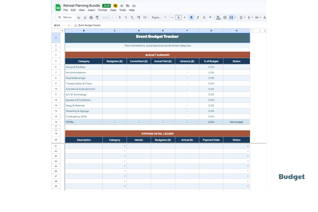Image resolution: width=318 pixels, height=212 pixels.
Task: Toggle strikethrough formatting
Action: click(204, 17)
